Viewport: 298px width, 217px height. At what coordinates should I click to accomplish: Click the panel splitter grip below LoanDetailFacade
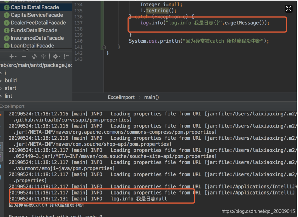coord(26,50)
